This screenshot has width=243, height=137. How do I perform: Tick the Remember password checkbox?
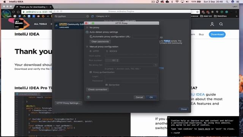click(106, 85)
